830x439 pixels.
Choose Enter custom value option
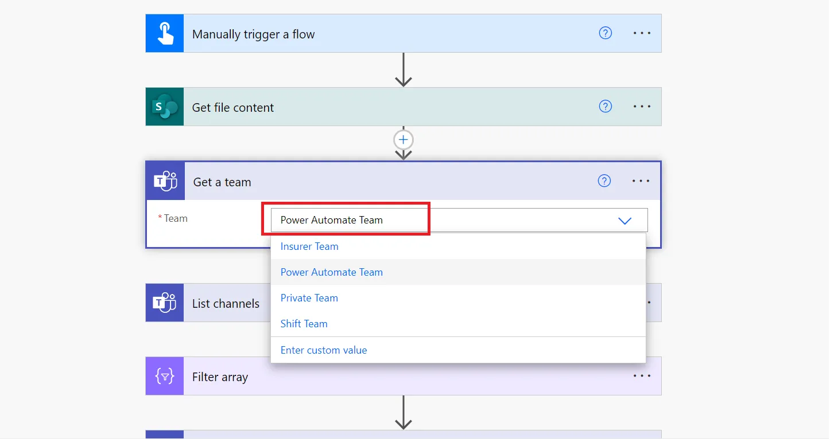pos(458,350)
